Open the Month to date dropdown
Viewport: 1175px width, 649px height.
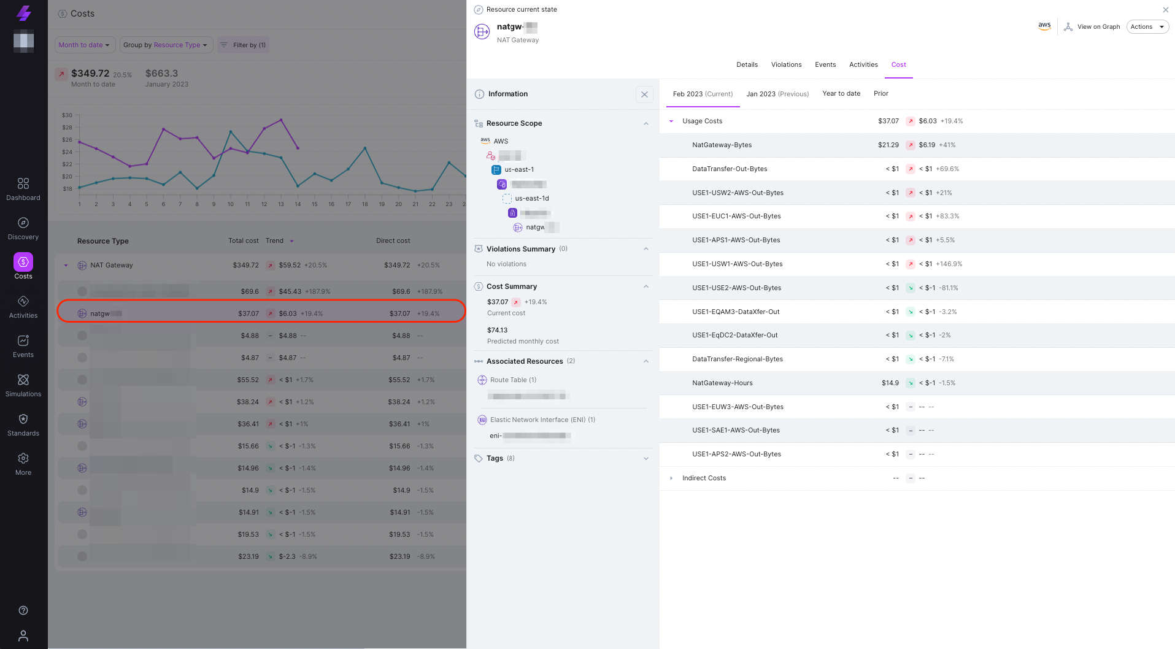[85, 44]
